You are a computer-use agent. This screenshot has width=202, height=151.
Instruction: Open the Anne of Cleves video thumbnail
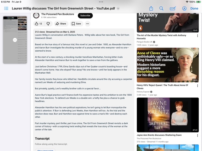point(168,65)
